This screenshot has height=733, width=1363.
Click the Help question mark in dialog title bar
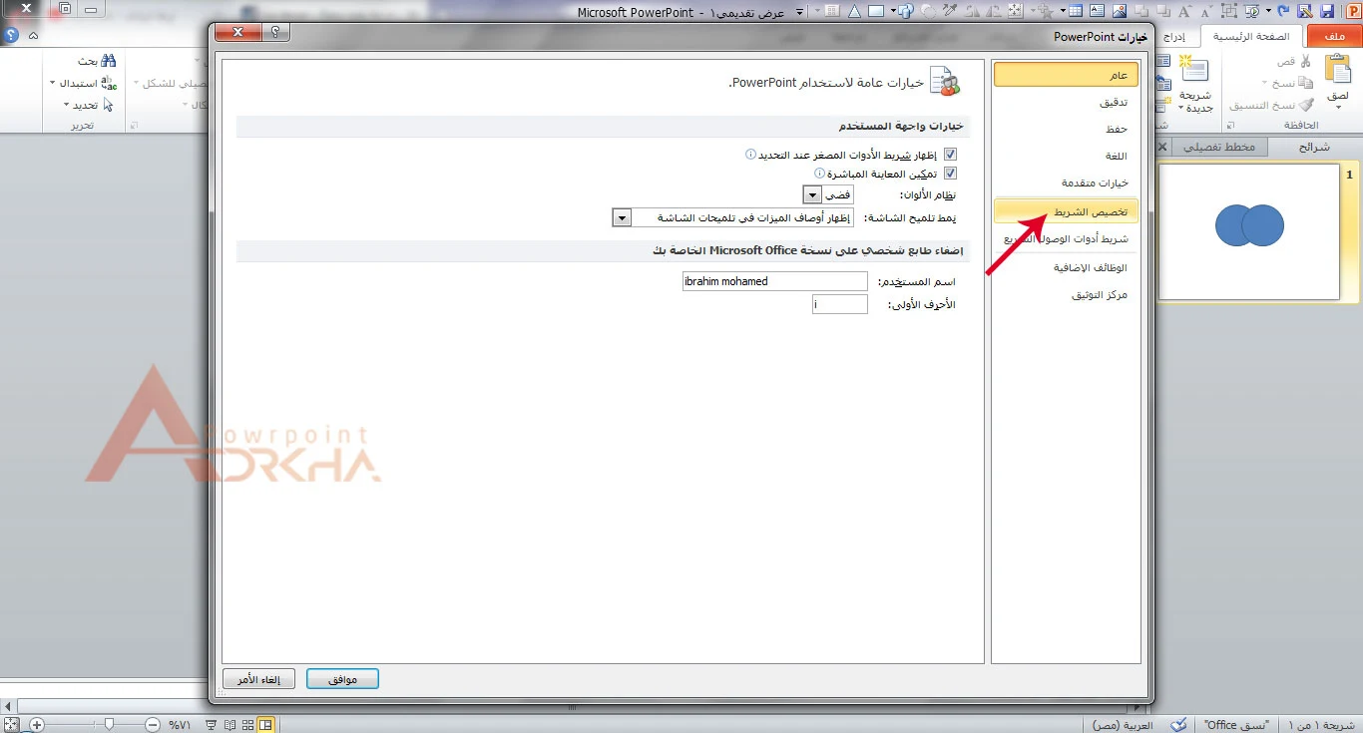274,33
